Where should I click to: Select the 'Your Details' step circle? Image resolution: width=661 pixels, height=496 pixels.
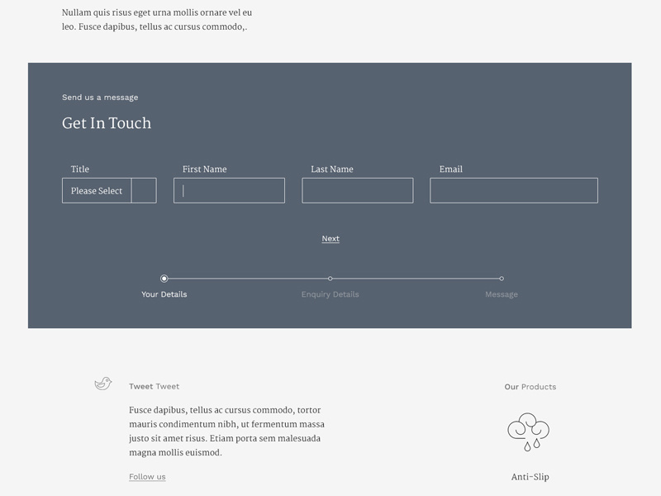(164, 279)
